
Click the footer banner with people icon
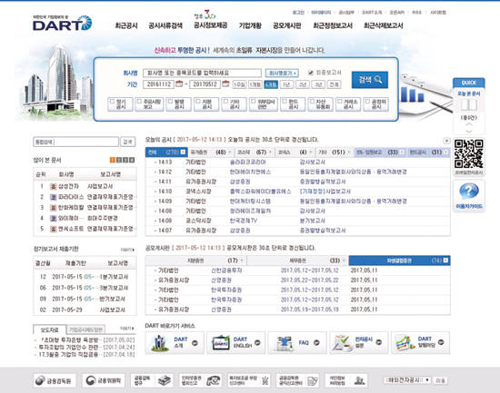point(346,380)
